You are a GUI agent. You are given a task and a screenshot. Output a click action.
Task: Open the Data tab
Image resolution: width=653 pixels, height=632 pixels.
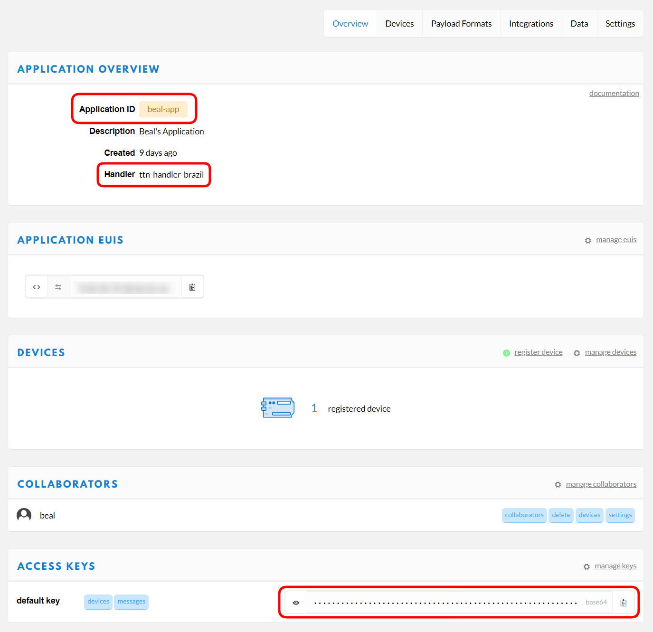pyautogui.click(x=579, y=24)
